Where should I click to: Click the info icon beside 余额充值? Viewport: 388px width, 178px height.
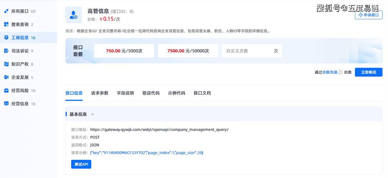pyautogui.click(x=341, y=72)
